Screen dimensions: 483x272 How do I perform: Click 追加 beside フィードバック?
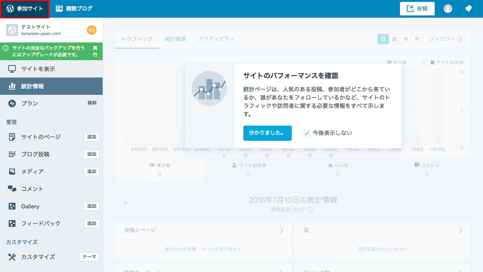[x=92, y=223]
